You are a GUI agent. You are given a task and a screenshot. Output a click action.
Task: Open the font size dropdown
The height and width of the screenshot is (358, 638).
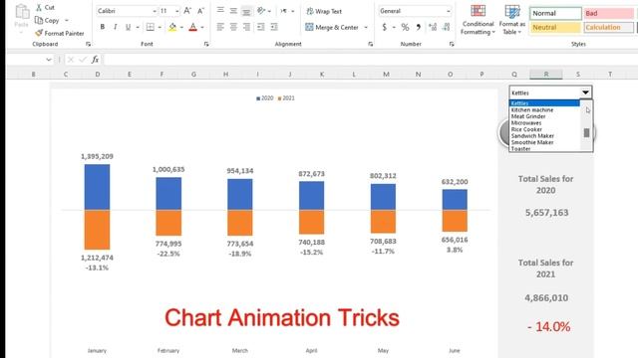pos(177,11)
